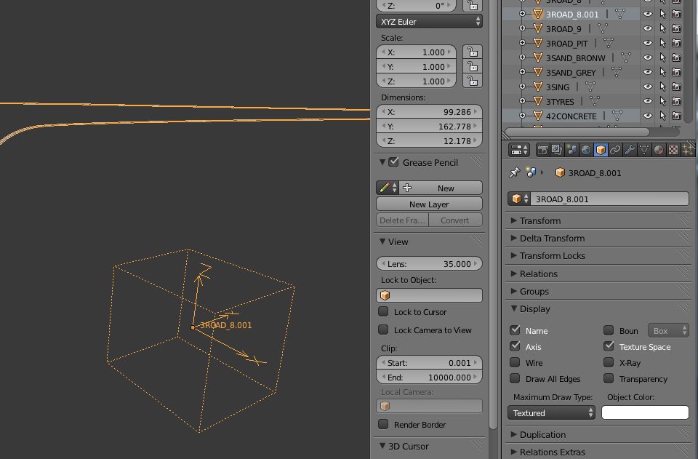Click the Lens 35.000 field

(429, 263)
